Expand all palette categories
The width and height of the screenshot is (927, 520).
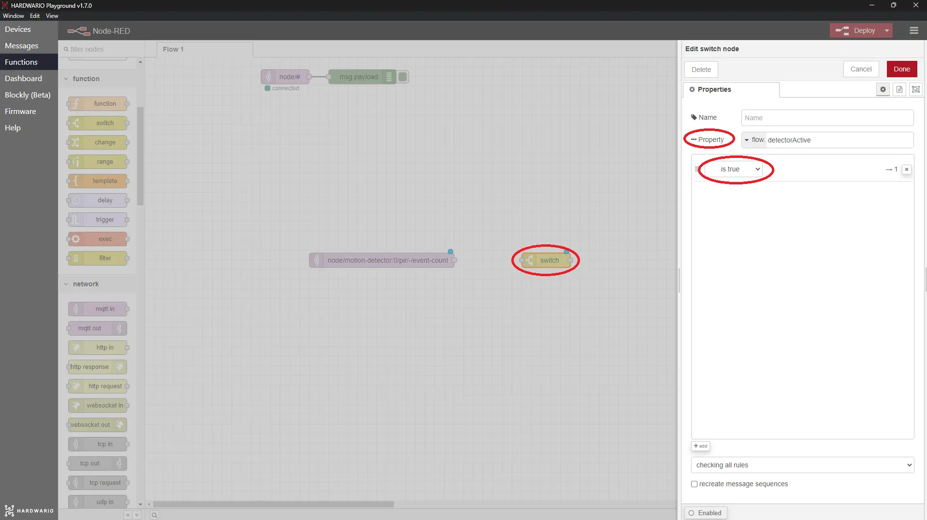[x=137, y=515]
